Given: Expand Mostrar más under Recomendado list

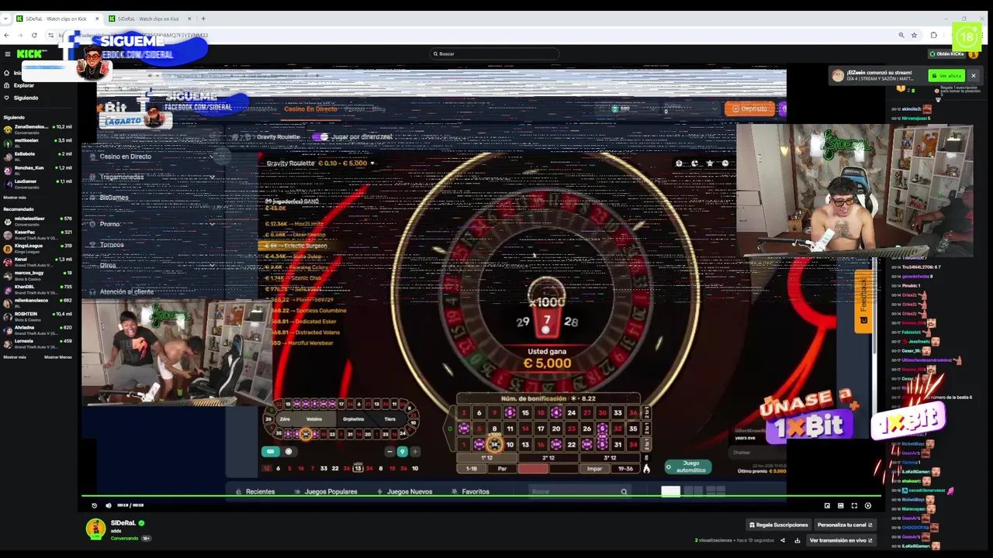Looking at the screenshot, I should coord(15,357).
